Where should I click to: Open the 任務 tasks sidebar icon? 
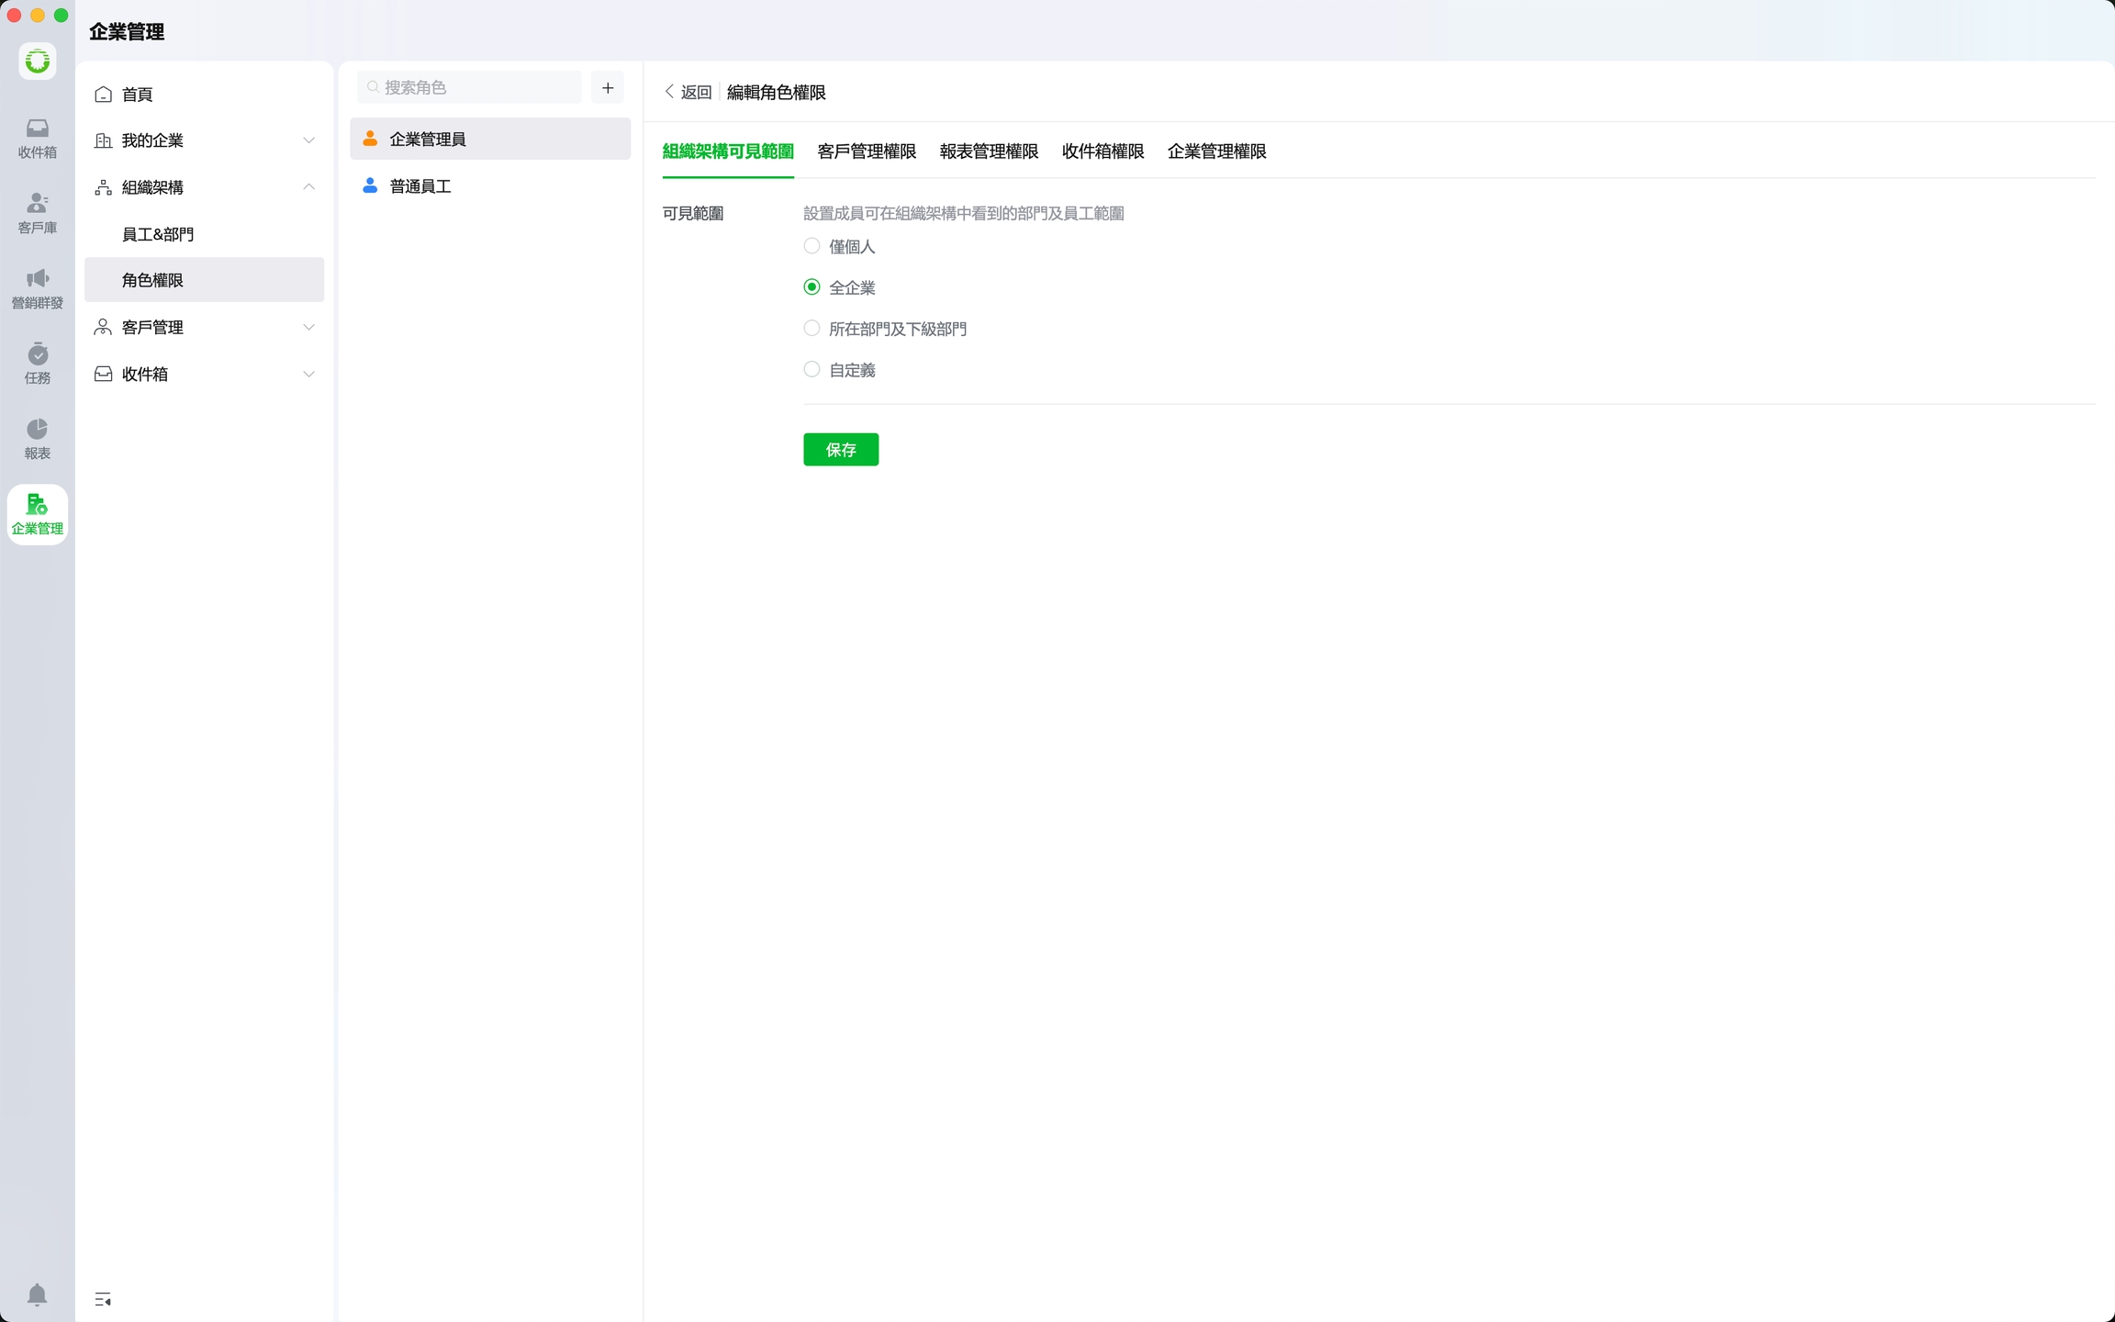pos(37,364)
